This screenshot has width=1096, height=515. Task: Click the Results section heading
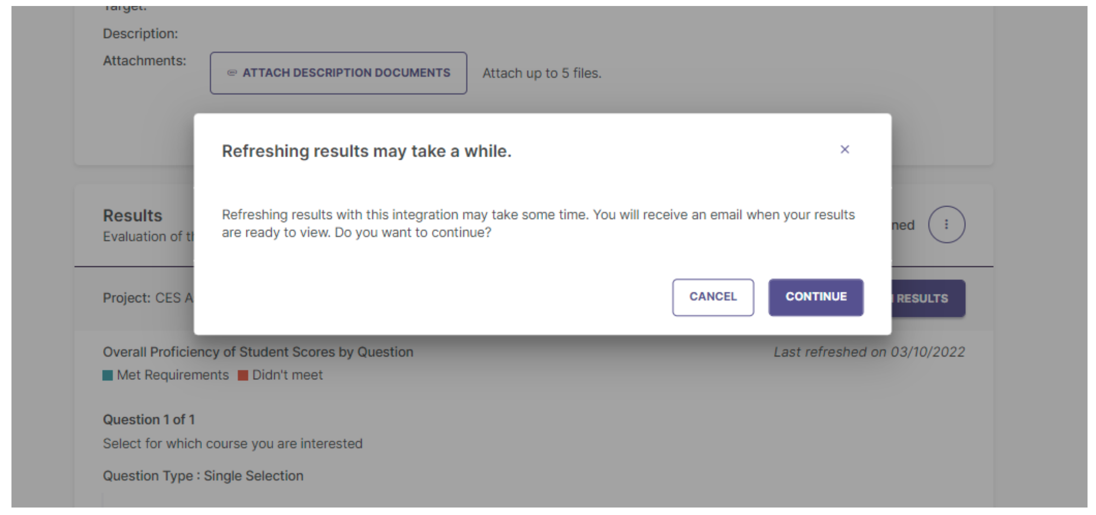click(133, 216)
